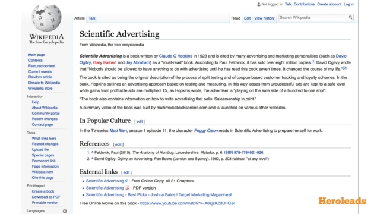This screenshot has height=214, width=380.
Task: Click Create account link
Action: tap(329, 4)
